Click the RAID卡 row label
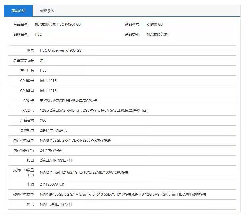The image size is (246, 217). (x=28, y=110)
